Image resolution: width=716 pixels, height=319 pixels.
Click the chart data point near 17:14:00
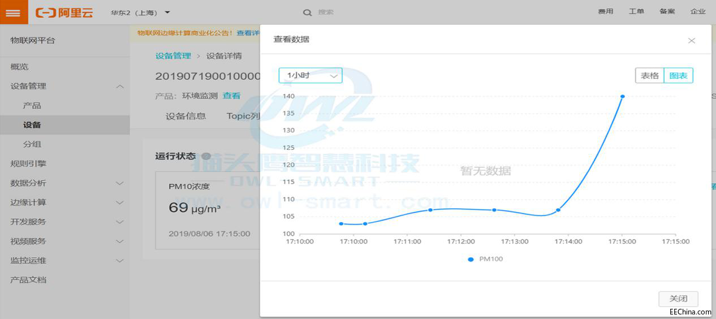[x=558, y=210]
